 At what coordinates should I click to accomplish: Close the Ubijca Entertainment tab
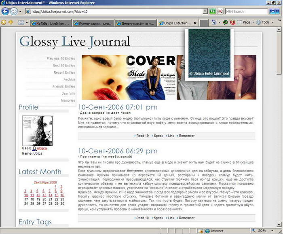point(195,23)
